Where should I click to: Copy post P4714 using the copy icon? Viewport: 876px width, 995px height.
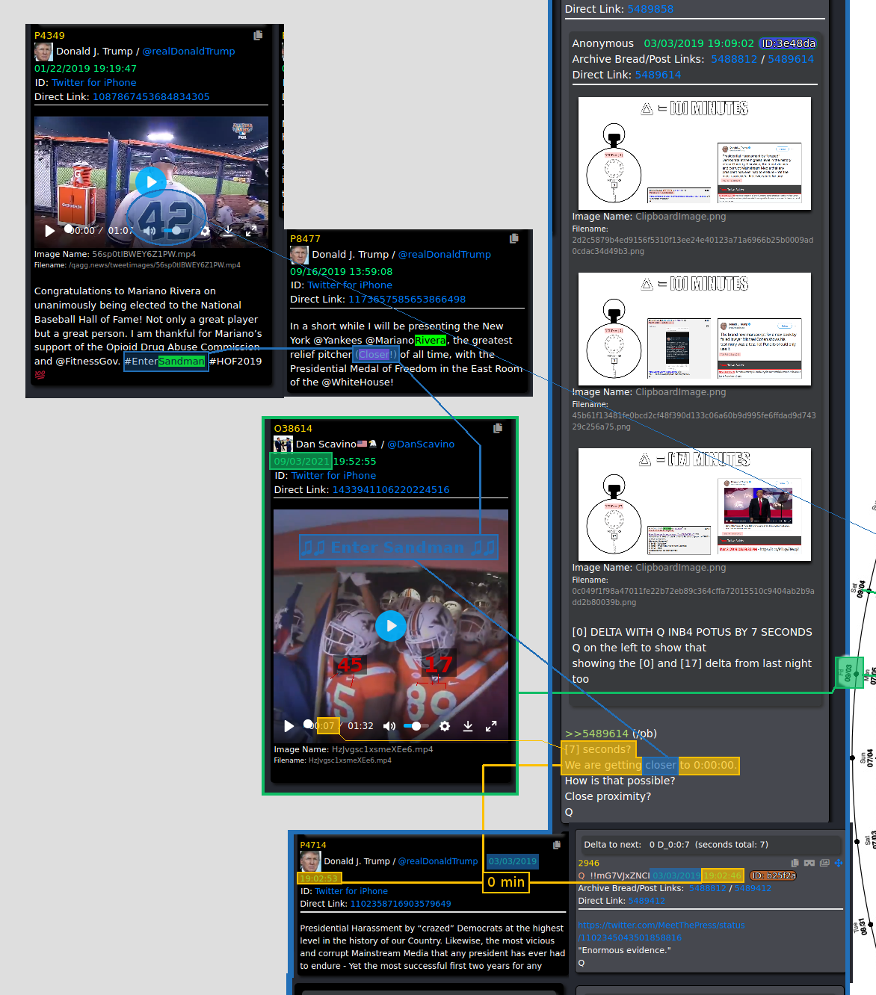(556, 845)
